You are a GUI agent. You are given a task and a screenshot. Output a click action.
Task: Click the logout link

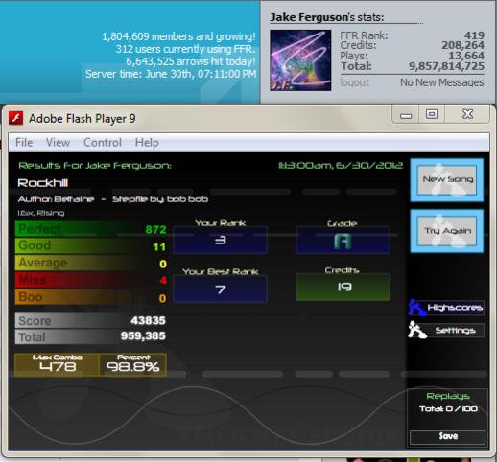pos(354,82)
